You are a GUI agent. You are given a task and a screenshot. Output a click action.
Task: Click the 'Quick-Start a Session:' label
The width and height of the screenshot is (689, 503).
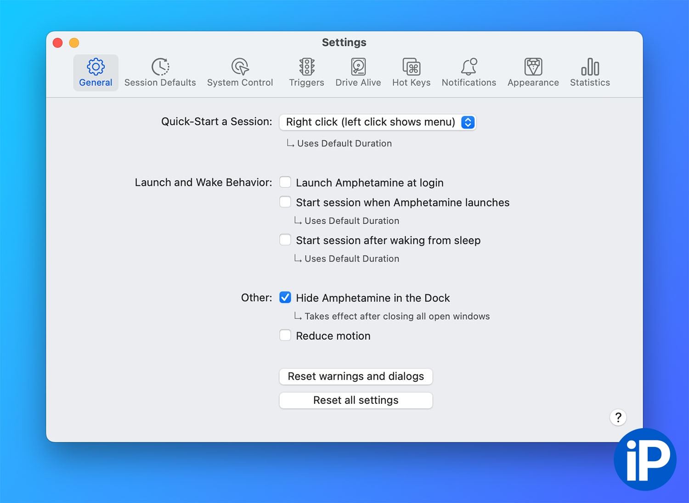217,122
